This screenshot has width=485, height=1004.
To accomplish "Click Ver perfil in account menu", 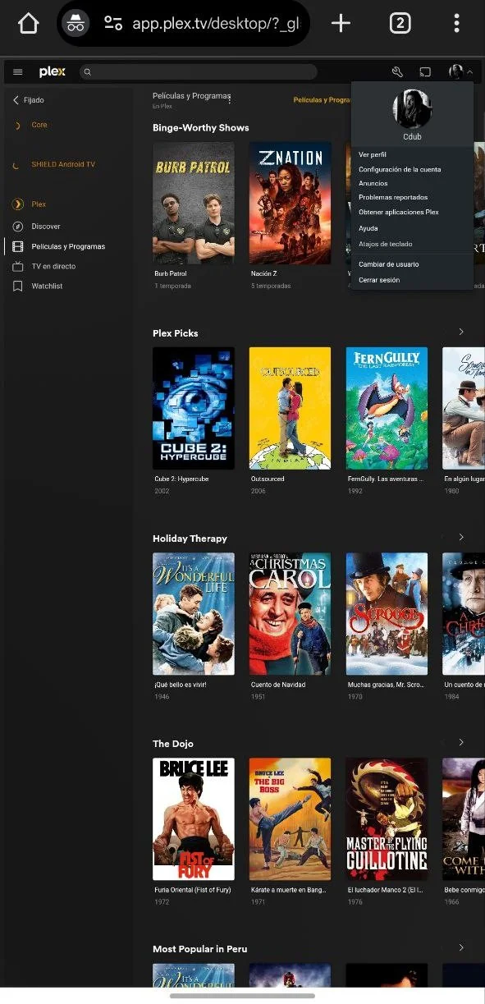I will [373, 154].
